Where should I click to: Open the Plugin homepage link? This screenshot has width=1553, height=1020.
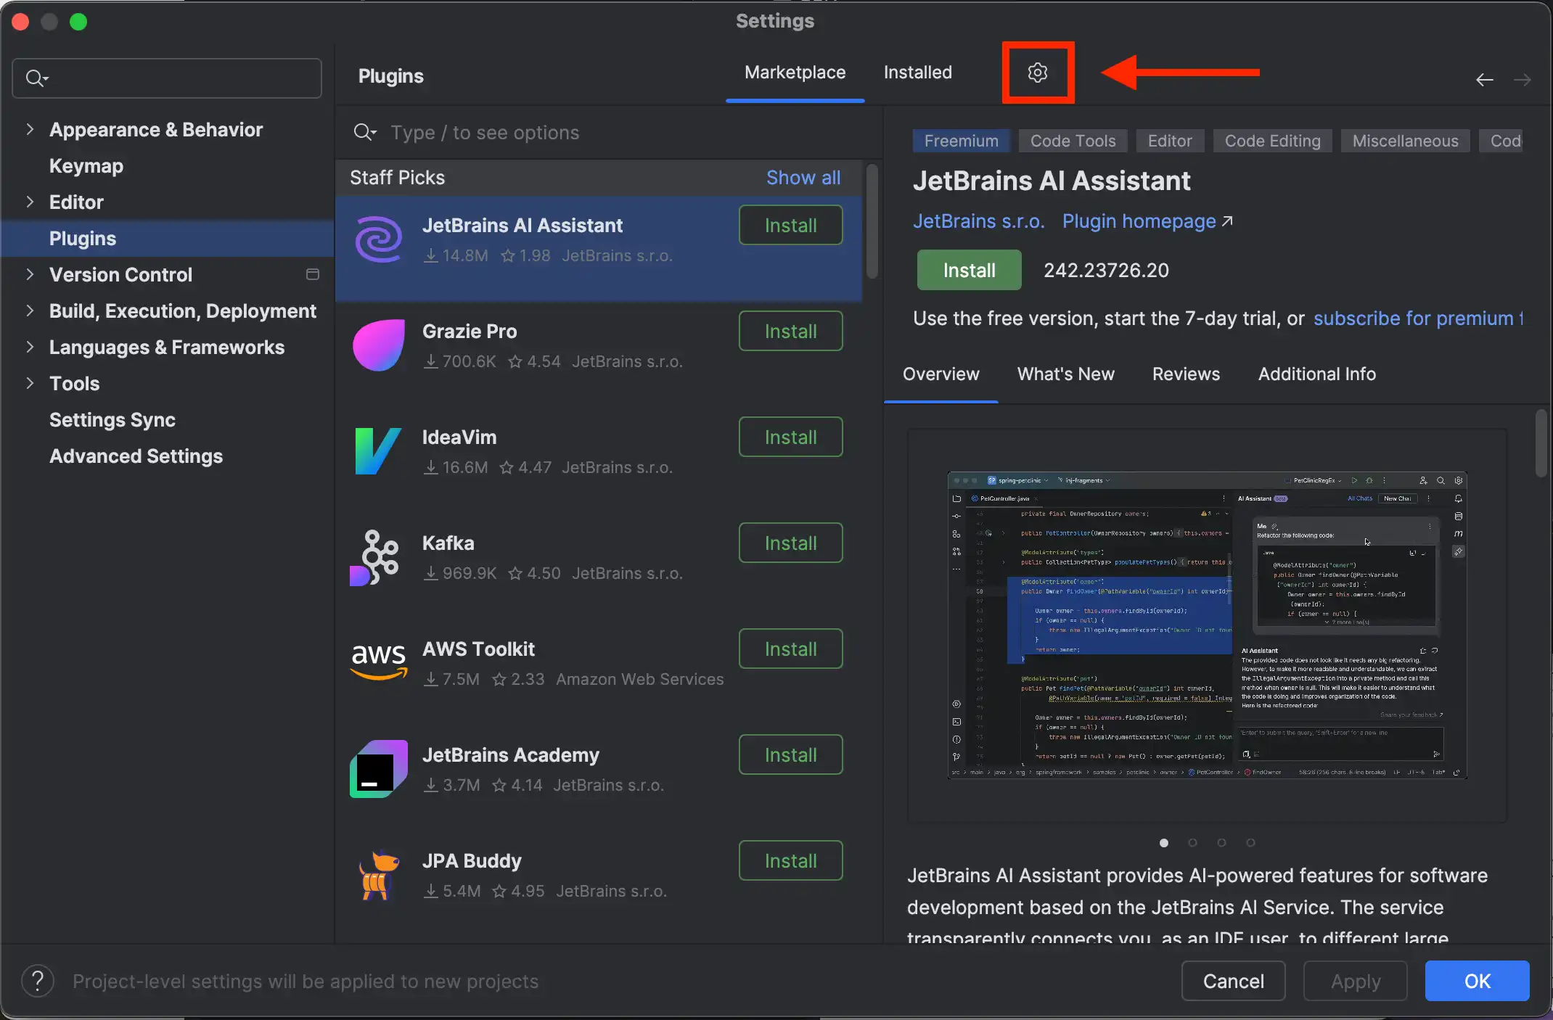click(1139, 222)
